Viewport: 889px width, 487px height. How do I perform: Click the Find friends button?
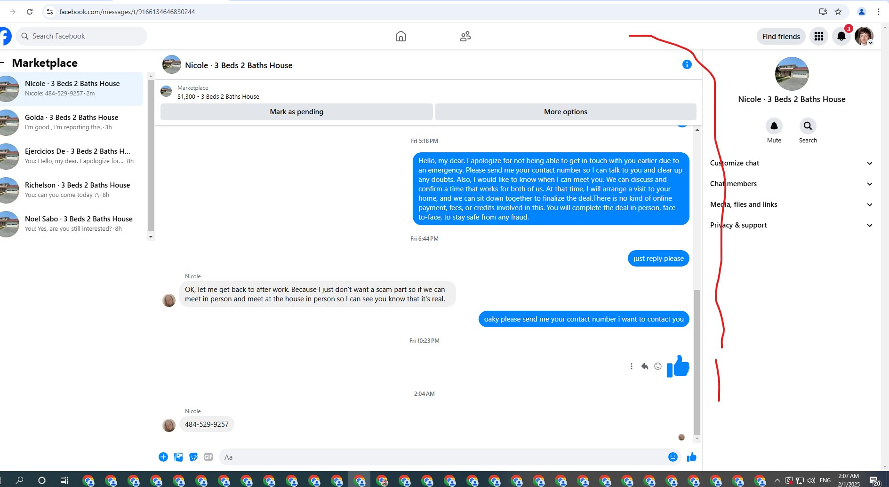(781, 36)
